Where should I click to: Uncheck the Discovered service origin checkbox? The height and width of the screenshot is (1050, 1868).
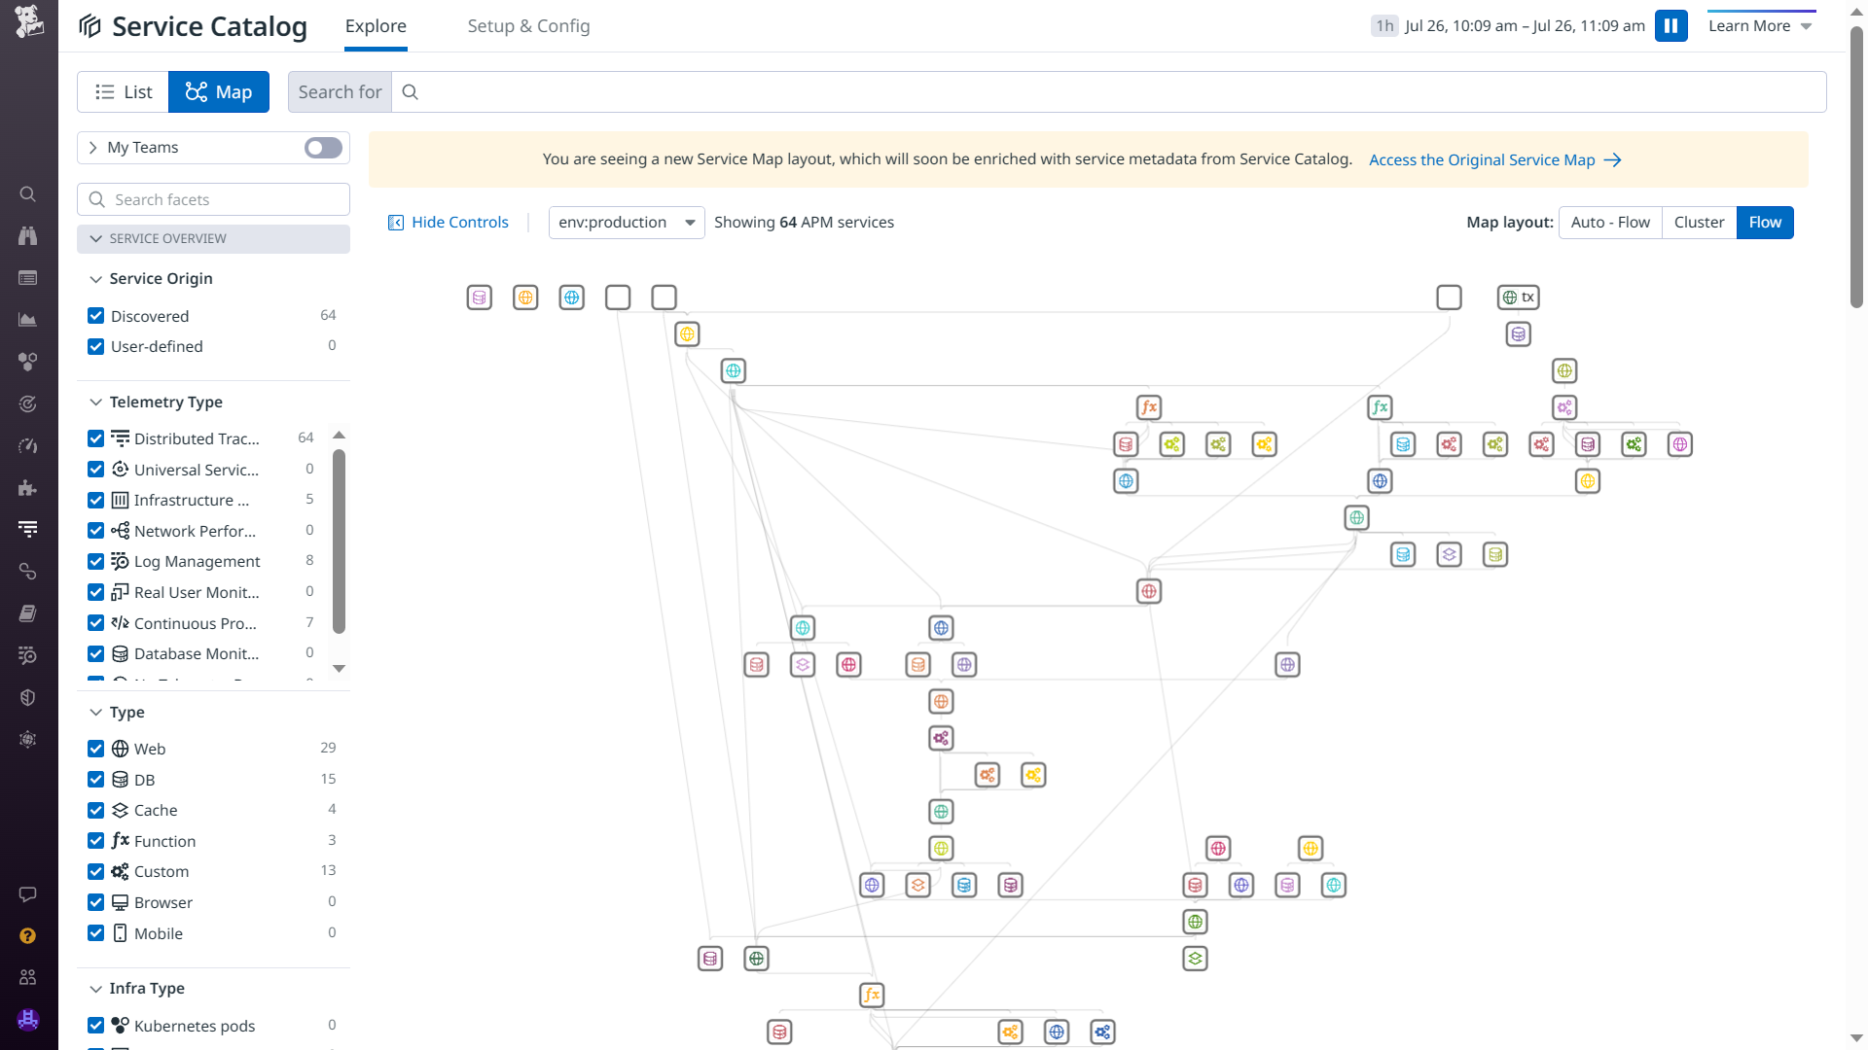[x=95, y=316]
